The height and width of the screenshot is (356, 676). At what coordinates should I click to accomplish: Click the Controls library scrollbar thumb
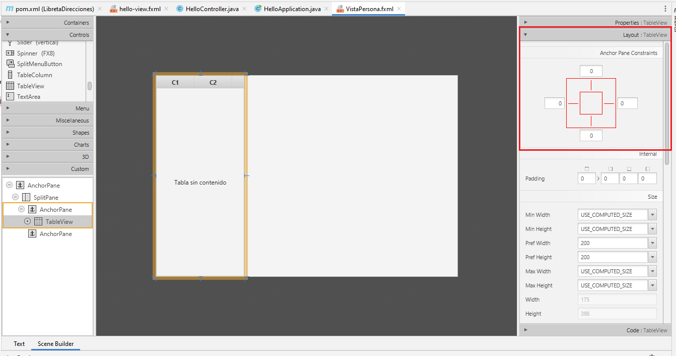[90, 86]
